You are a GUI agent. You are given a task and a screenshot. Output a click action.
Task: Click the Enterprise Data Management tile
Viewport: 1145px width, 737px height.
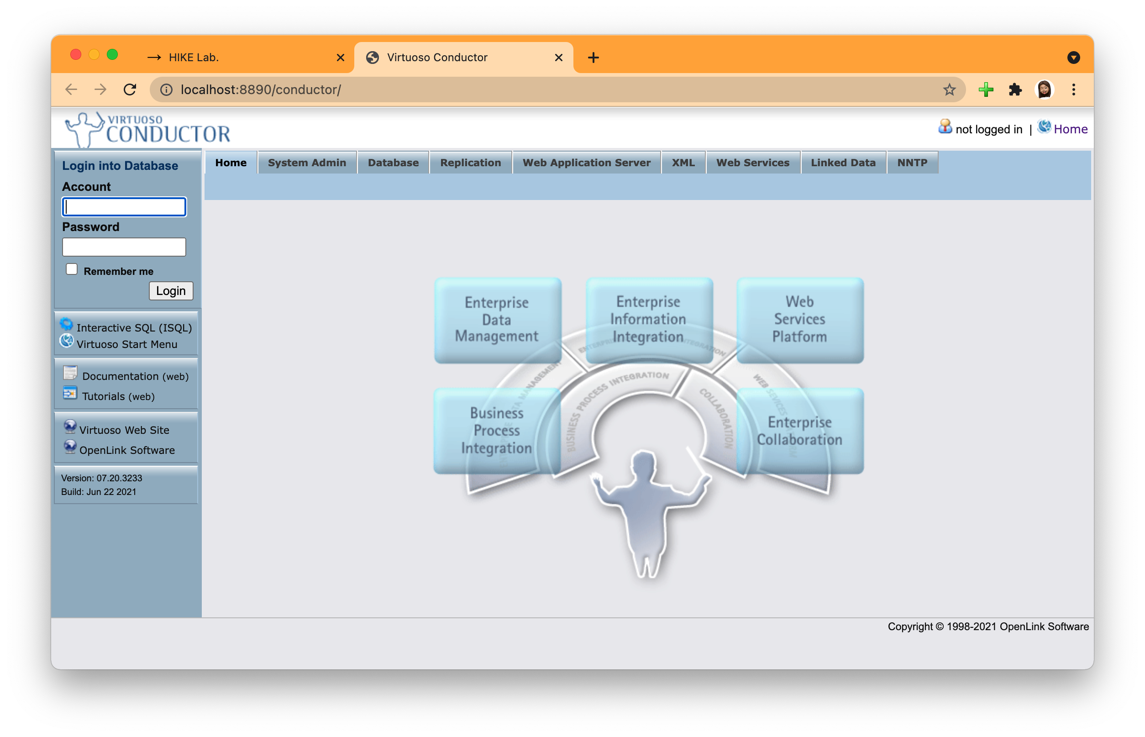[497, 320]
